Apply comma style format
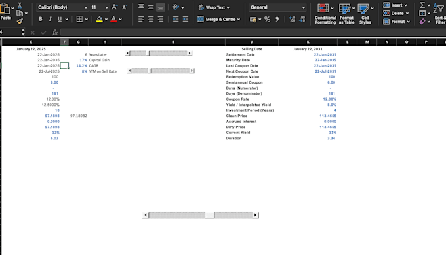The width and height of the screenshot is (446, 255). point(277,19)
